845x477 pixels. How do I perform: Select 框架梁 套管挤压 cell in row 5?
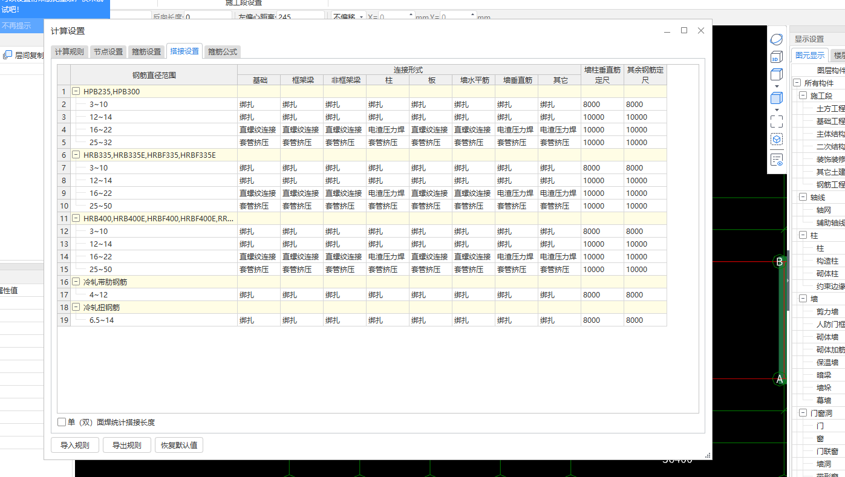click(x=302, y=143)
